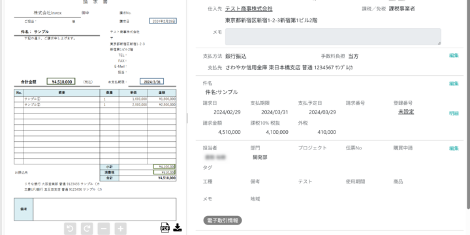Image resolution: width=470 pixels, height=235 pixels.
Task: Click the 地域 field label
Action: 255,199
